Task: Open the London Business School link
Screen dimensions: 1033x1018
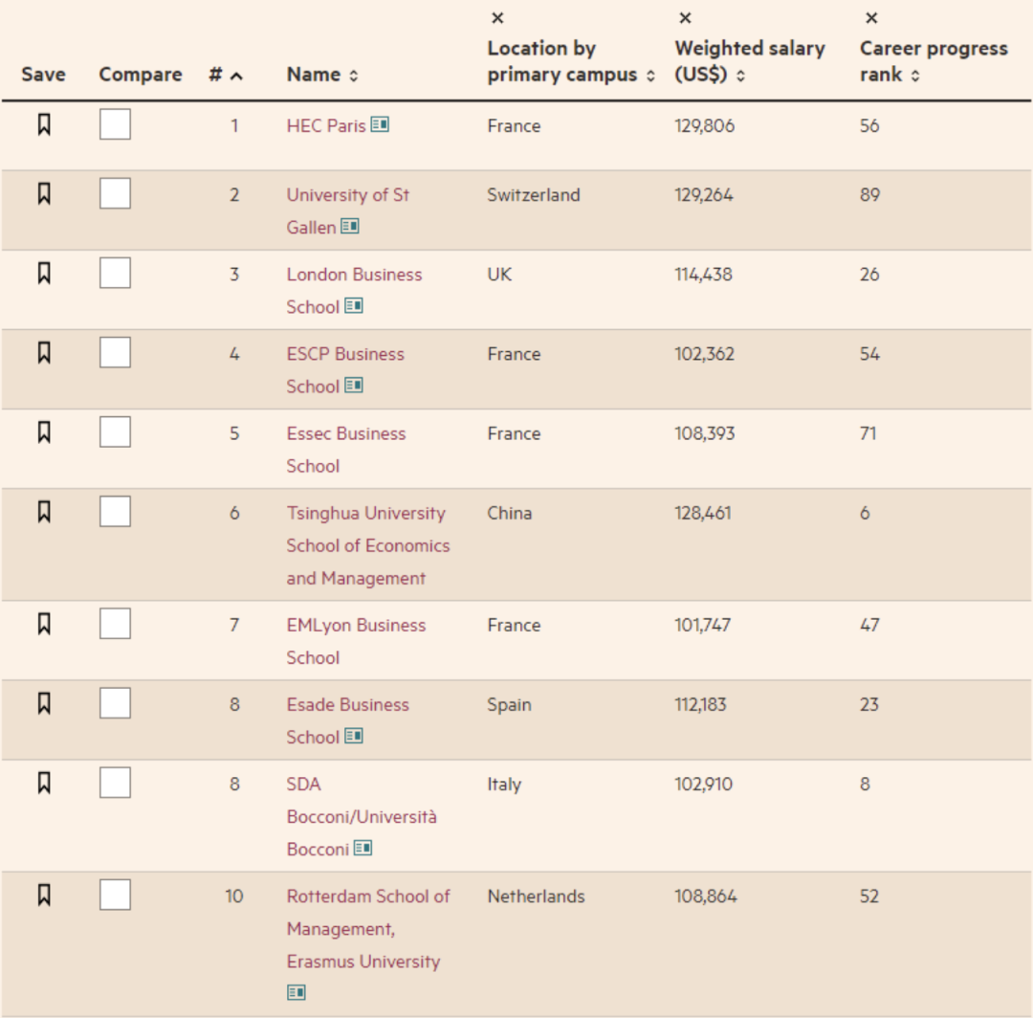Action: coord(353,275)
